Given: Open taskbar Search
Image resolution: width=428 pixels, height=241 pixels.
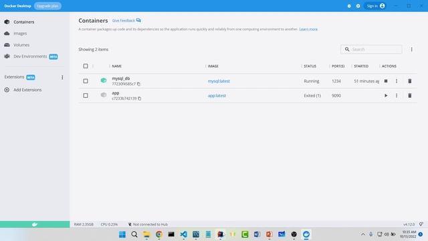Looking at the screenshot, I should (134, 234).
